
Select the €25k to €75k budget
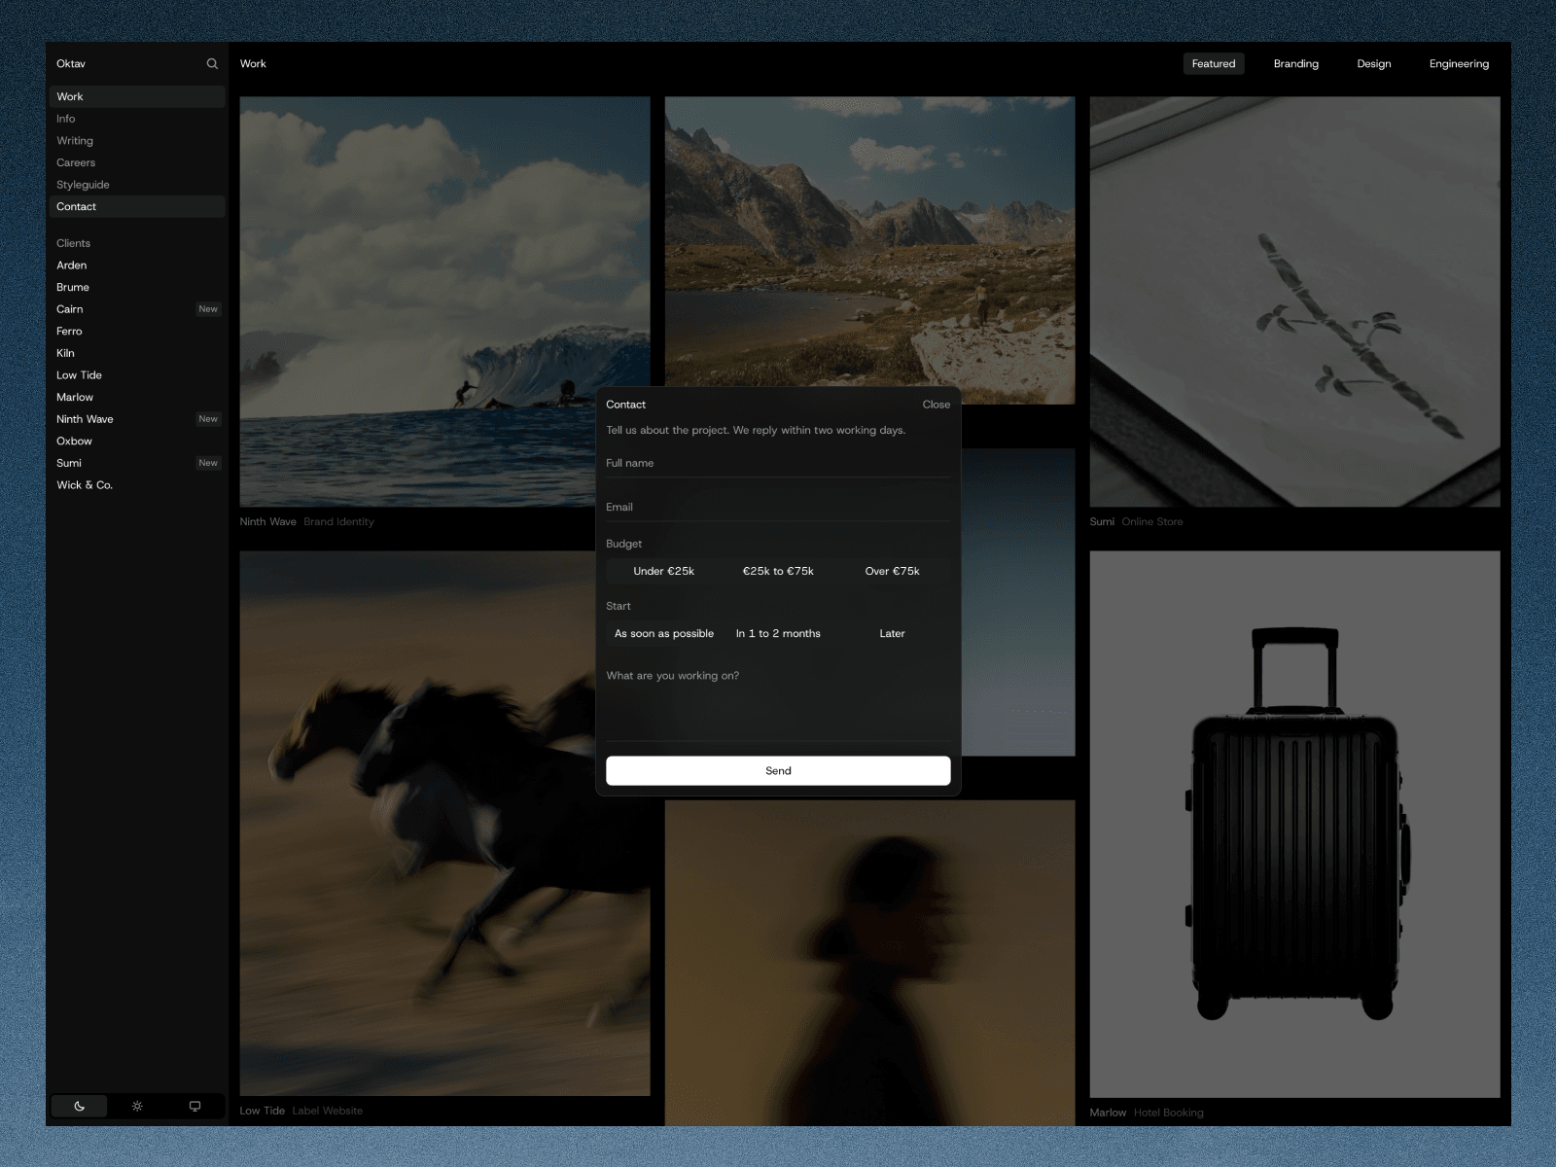pyautogui.click(x=778, y=571)
